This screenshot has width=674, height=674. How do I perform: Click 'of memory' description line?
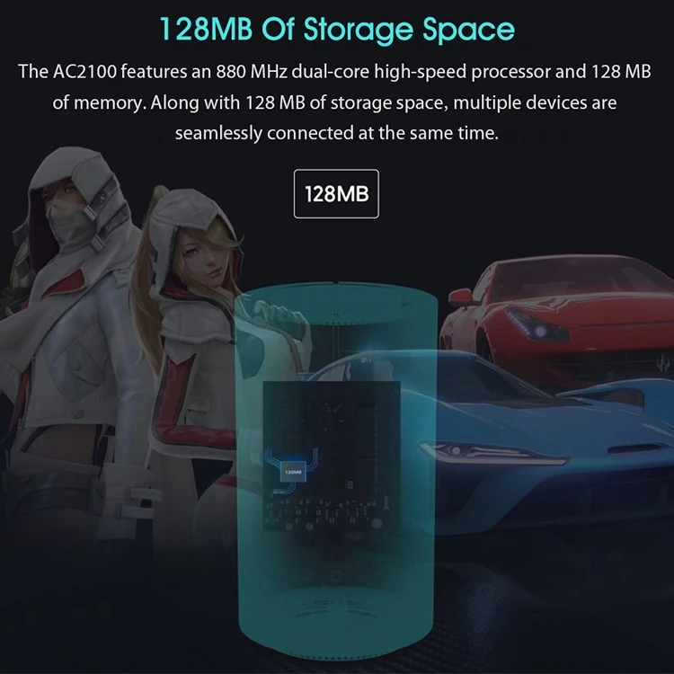click(335, 102)
